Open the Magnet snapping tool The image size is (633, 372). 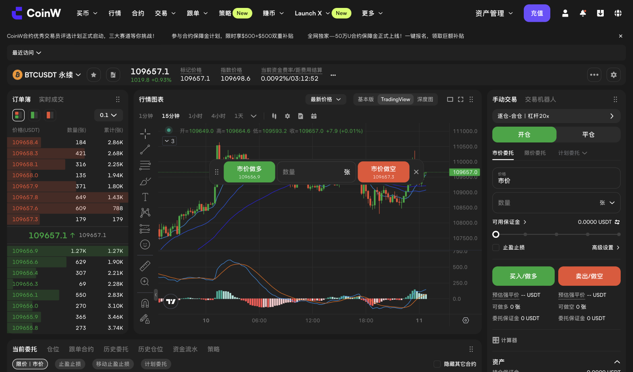(x=145, y=303)
